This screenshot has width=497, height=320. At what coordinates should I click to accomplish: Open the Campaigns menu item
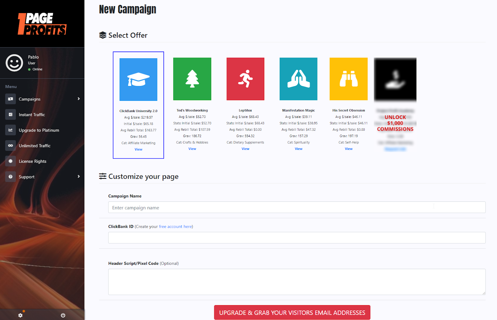(30, 99)
